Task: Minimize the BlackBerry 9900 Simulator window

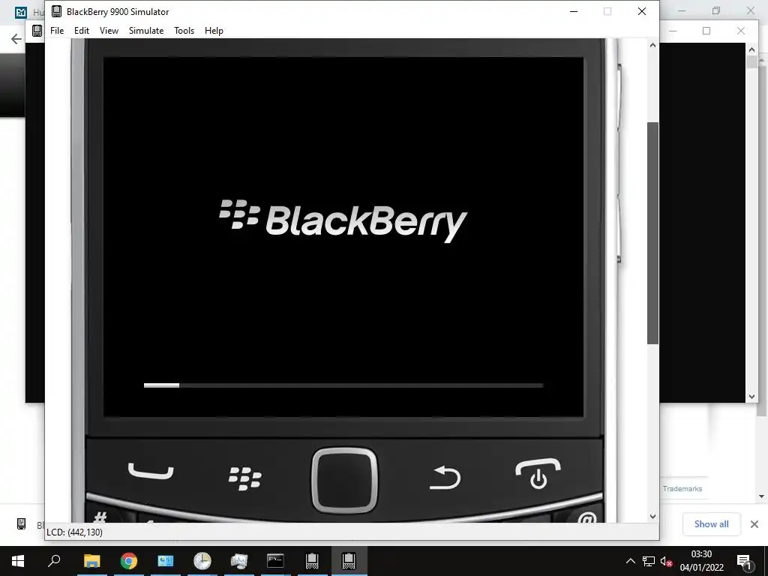Action: tap(574, 11)
